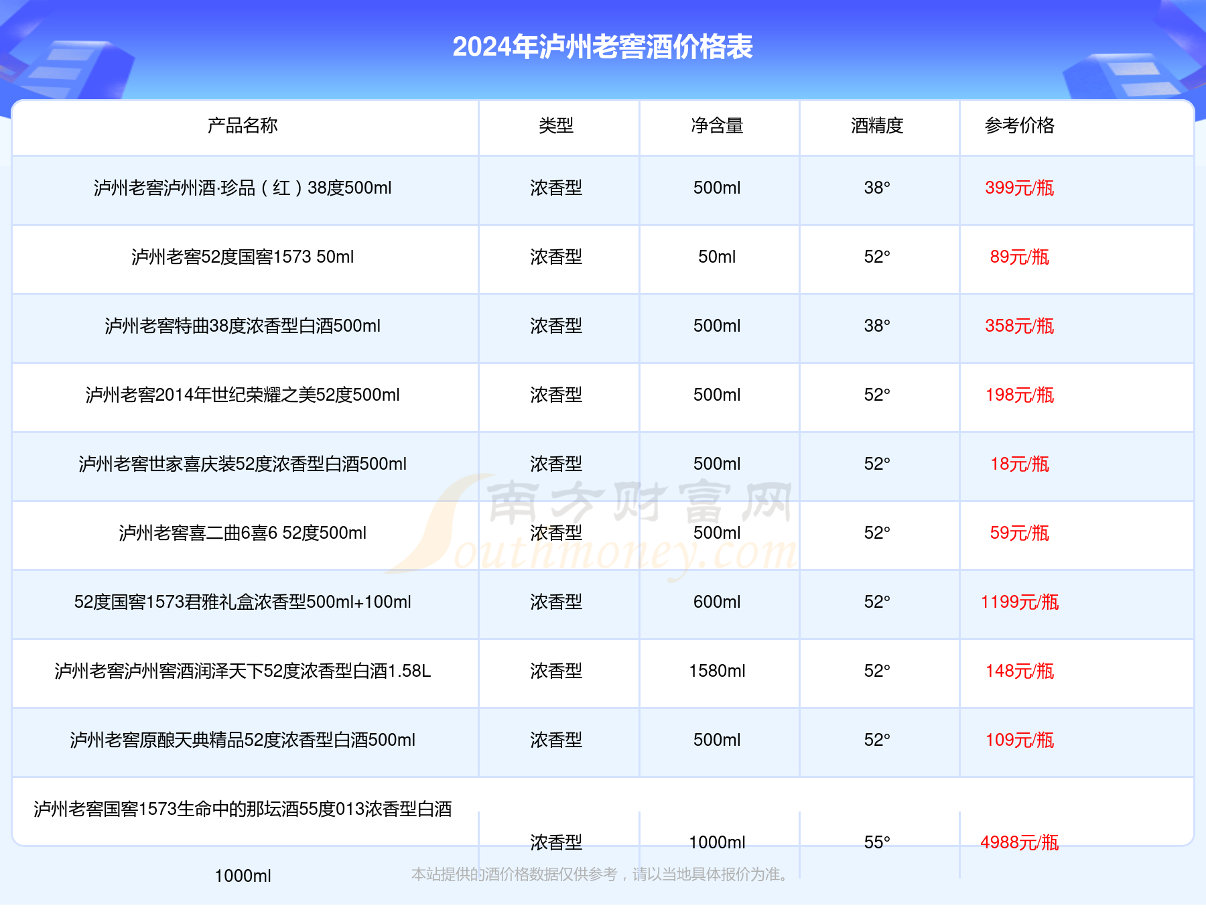Click product 泸州老窖2014年世纪荣耀之美52度500ml
Viewport: 1206px width, 912px height.
tap(243, 395)
